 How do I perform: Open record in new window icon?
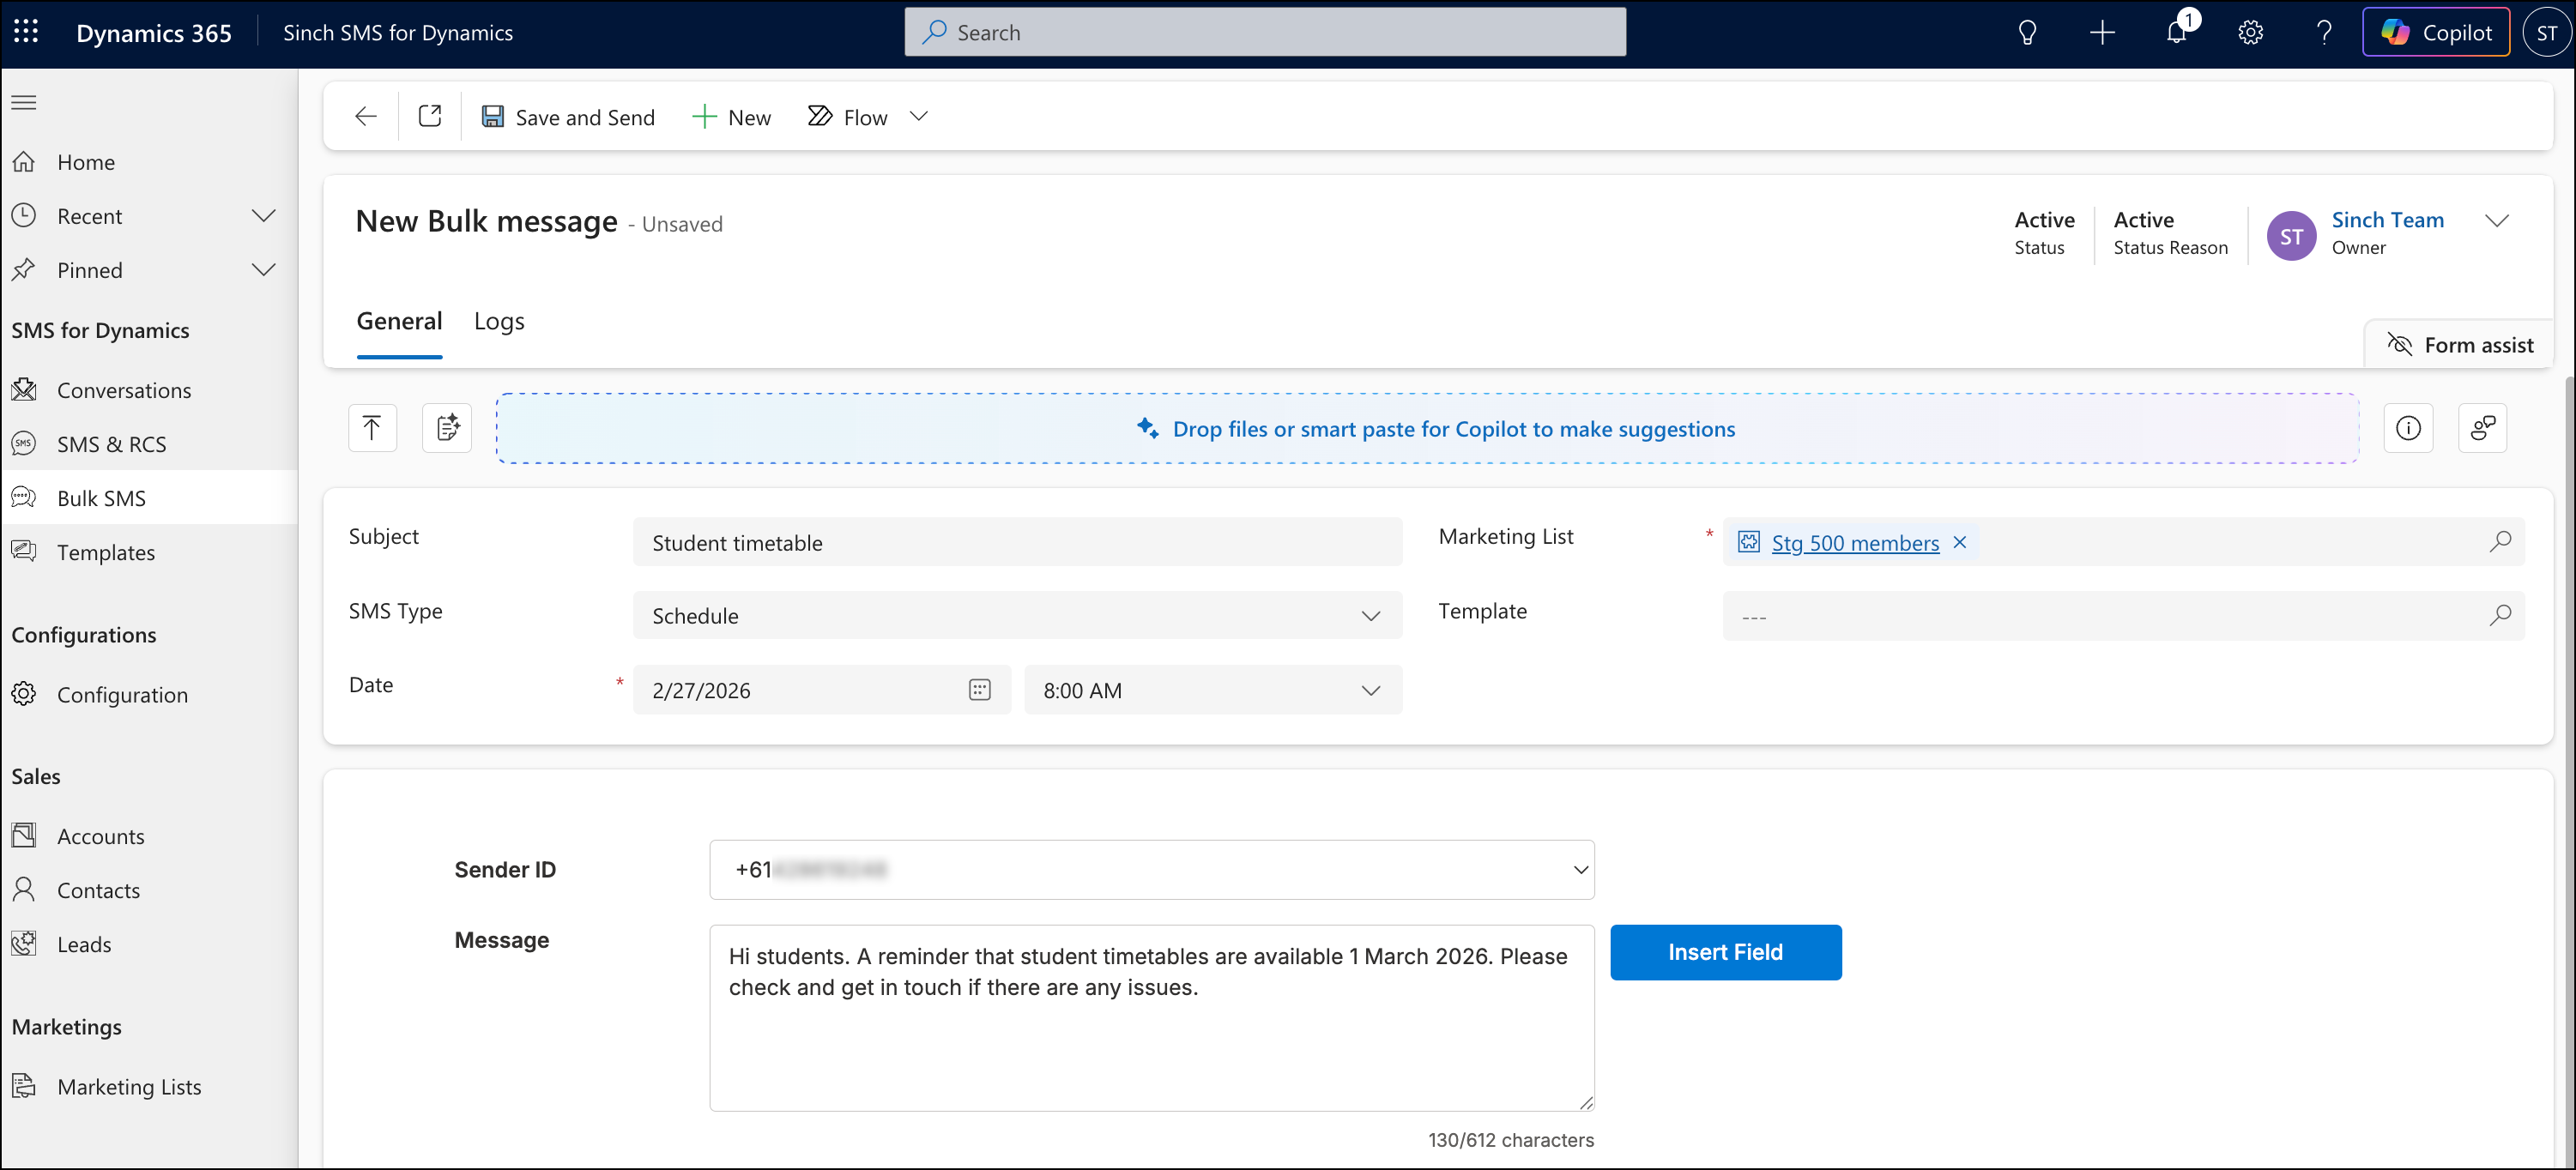(430, 116)
